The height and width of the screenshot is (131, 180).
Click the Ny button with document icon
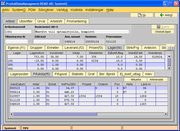pos(142,15)
